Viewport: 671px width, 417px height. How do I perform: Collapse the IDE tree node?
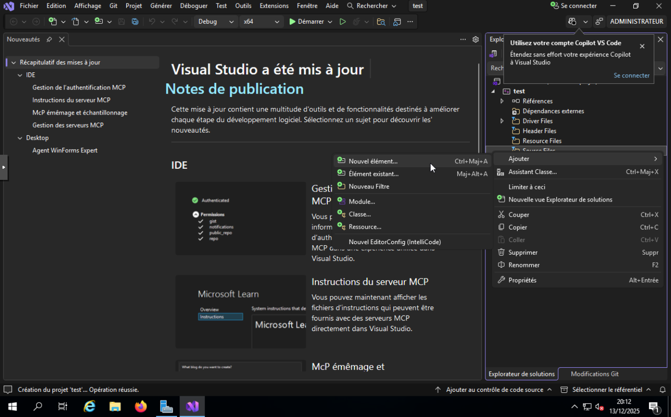pyautogui.click(x=20, y=75)
